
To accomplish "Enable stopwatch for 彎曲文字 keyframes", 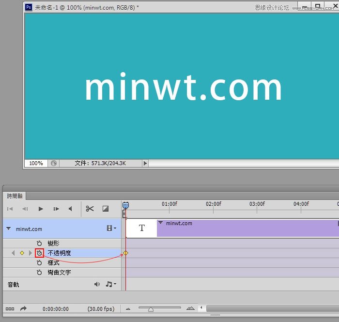I will click(39, 272).
